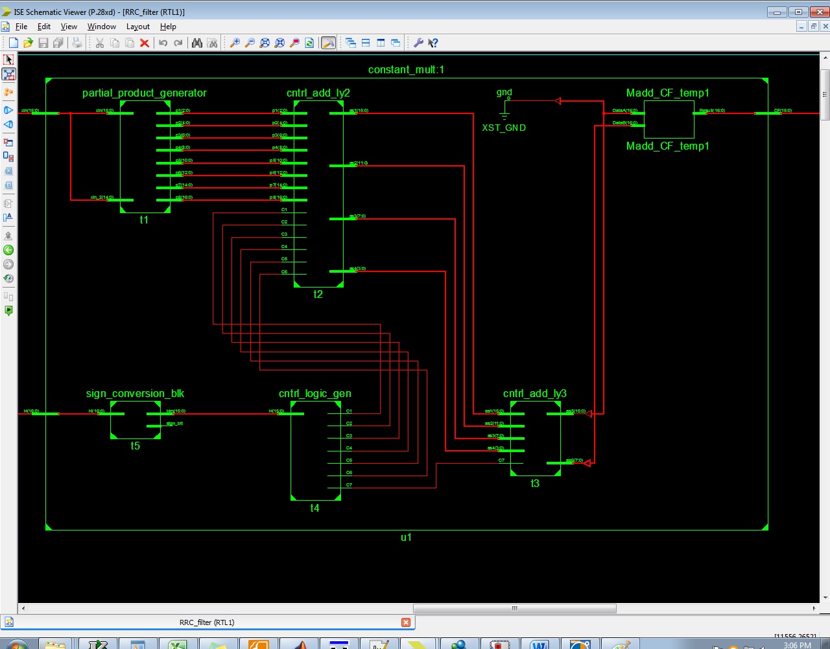Open the Window menu

102,27
